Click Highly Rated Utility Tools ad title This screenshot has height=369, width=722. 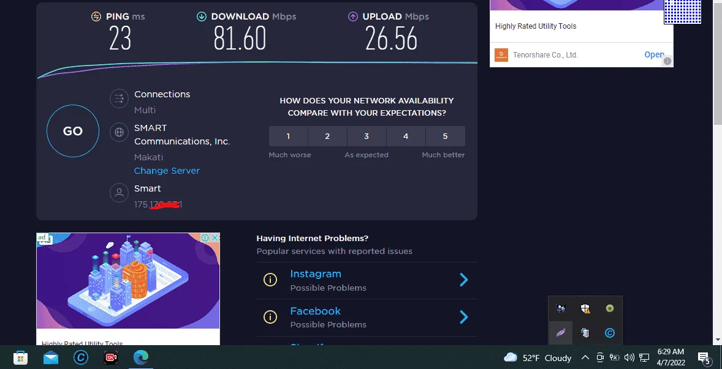(536, 26)
